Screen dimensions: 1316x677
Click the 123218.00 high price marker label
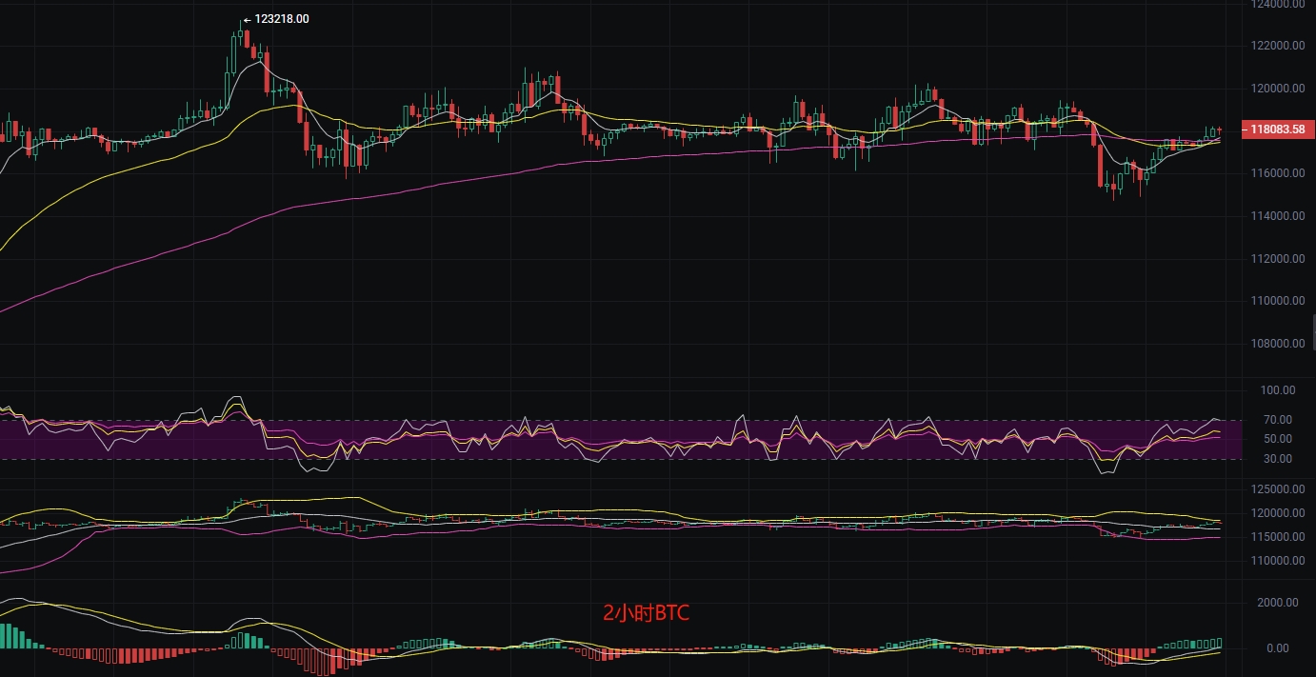[282, 19]
